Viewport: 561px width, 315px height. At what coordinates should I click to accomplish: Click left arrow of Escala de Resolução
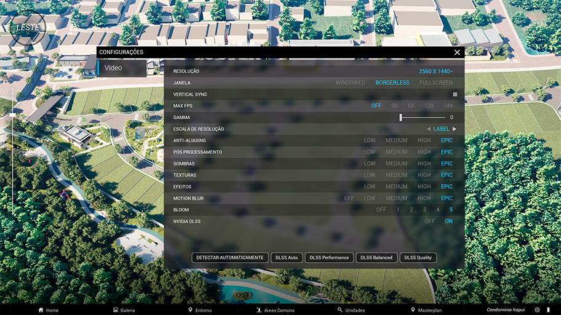point(428,129)
